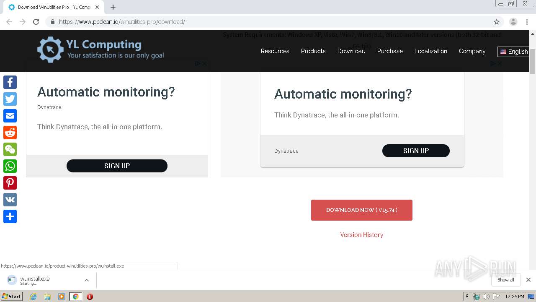Go forward with the browser Forward arrow

23,22
